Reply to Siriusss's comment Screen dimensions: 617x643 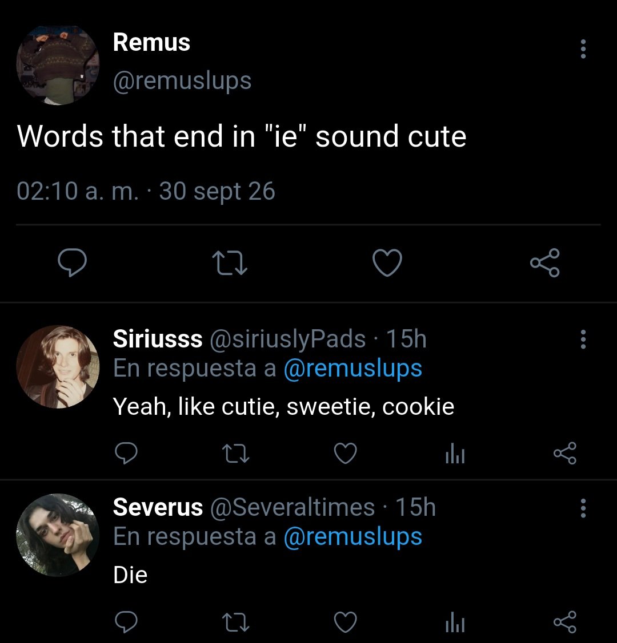tap(126, 453)
